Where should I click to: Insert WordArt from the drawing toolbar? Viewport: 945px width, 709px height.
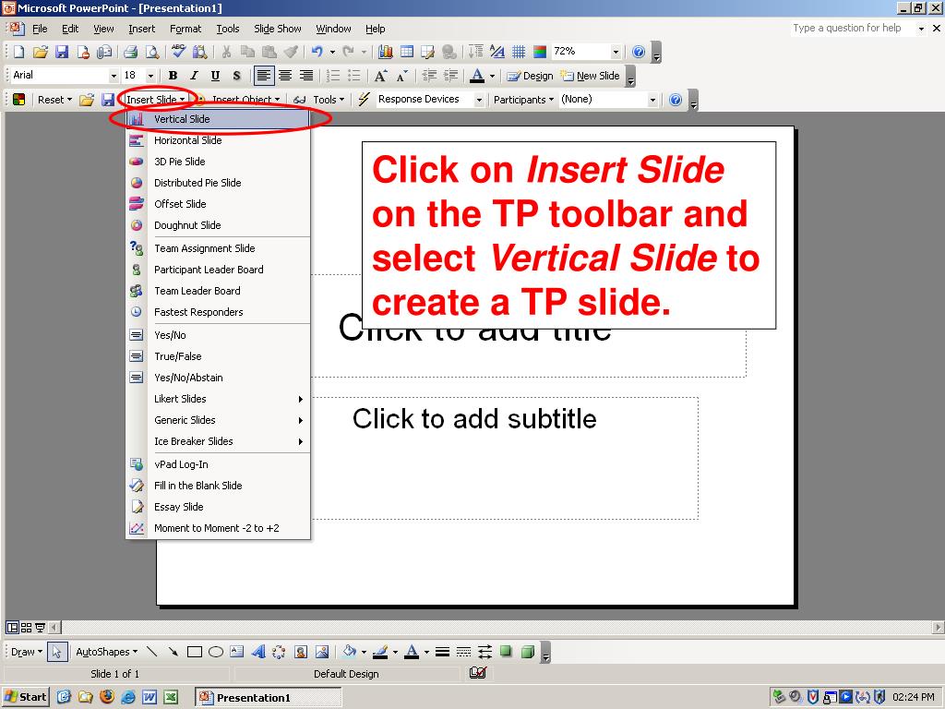point(258,652)
